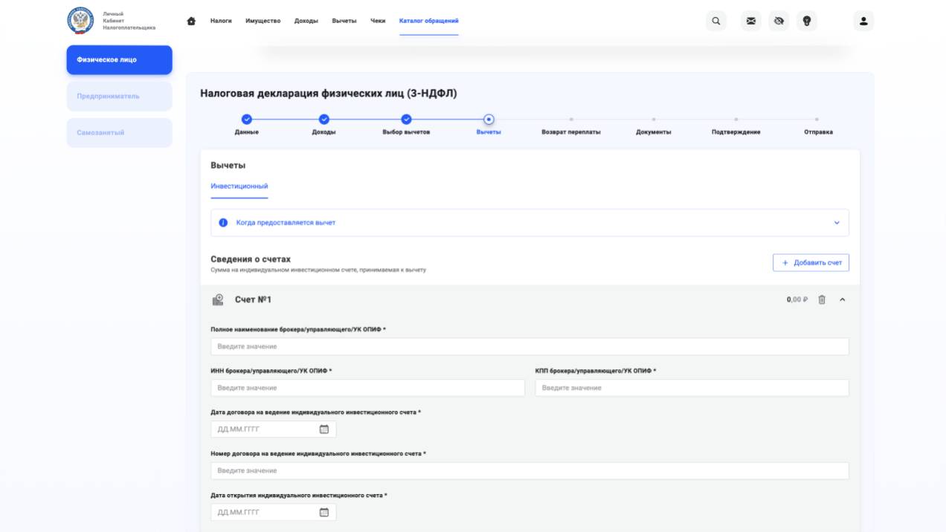The height and width of the screenshot is (532, 946).
Task: Go to the 'Выбор вычетов' step marker
Action: pyautogui.click(x=406, y=120)
